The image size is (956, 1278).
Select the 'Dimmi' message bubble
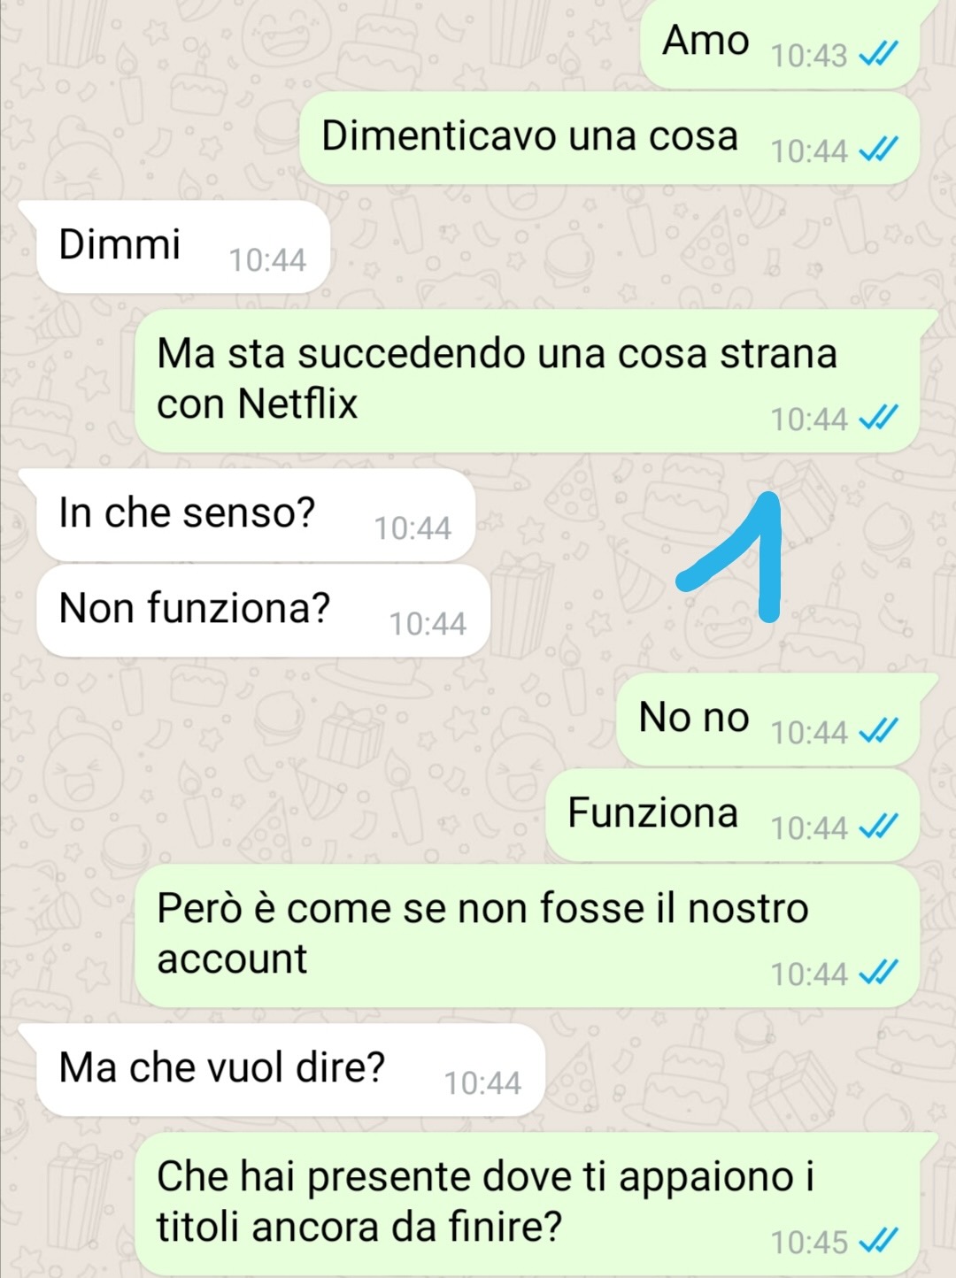coord(182,246)
